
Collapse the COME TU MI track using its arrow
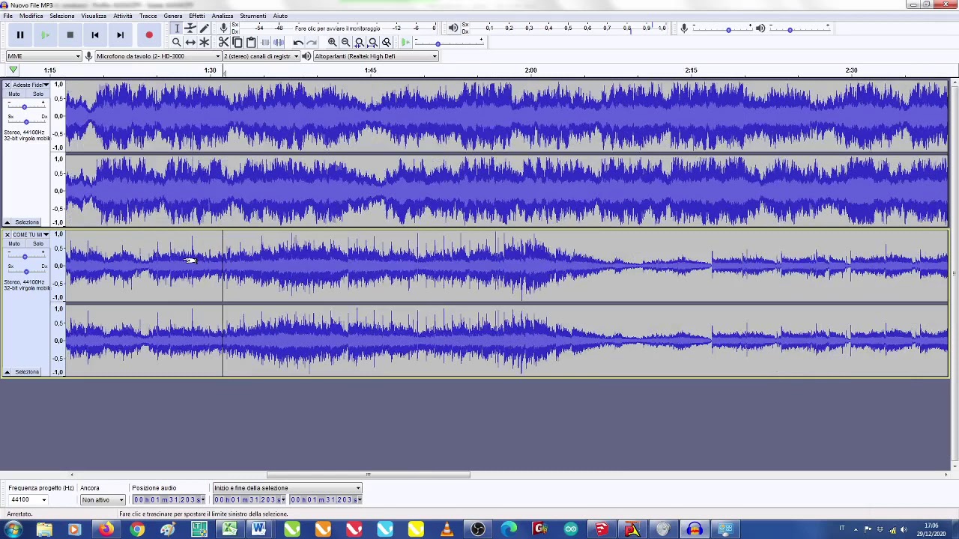click(x=7, y=372)
